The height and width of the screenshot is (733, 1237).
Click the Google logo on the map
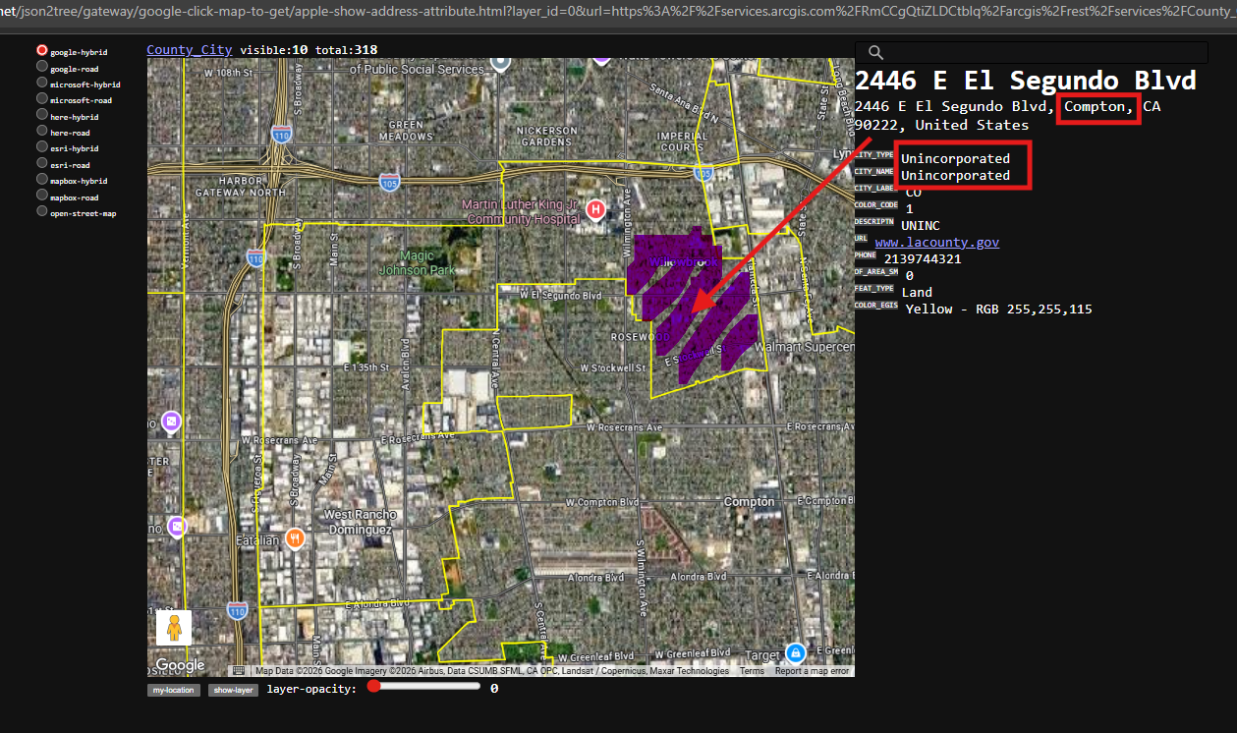coord(181,665)
